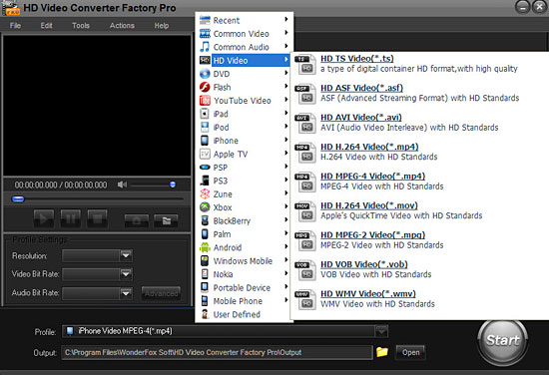Click the Portable Device icon

[205, 287]
